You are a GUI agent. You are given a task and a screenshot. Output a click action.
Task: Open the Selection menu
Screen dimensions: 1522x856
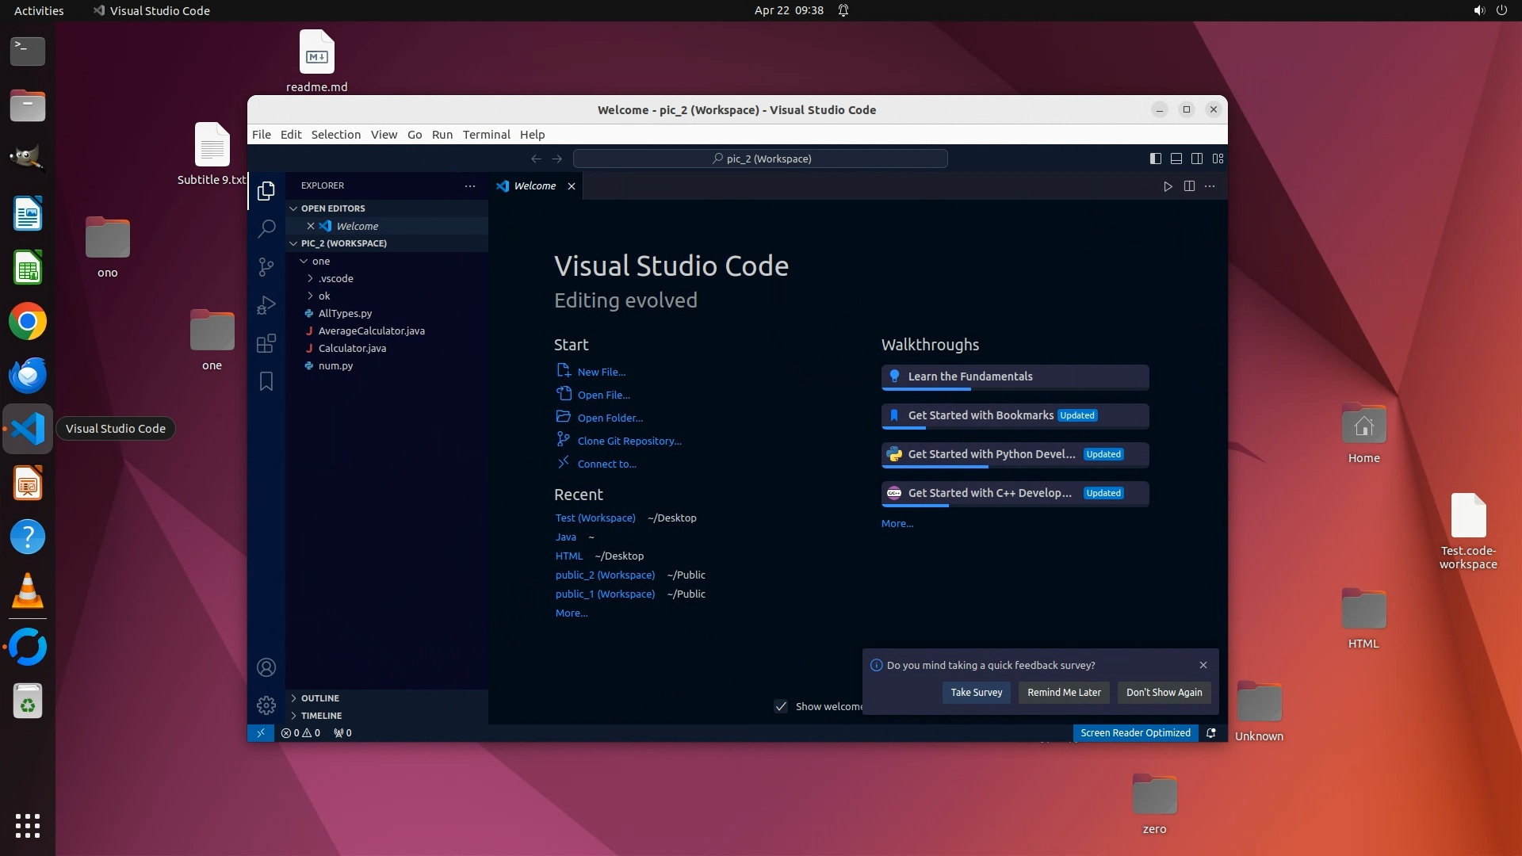[x=335, y=135]
